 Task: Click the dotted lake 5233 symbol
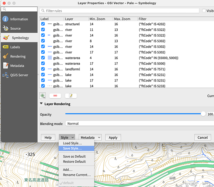pyautogui.click(x=50, y=86)
